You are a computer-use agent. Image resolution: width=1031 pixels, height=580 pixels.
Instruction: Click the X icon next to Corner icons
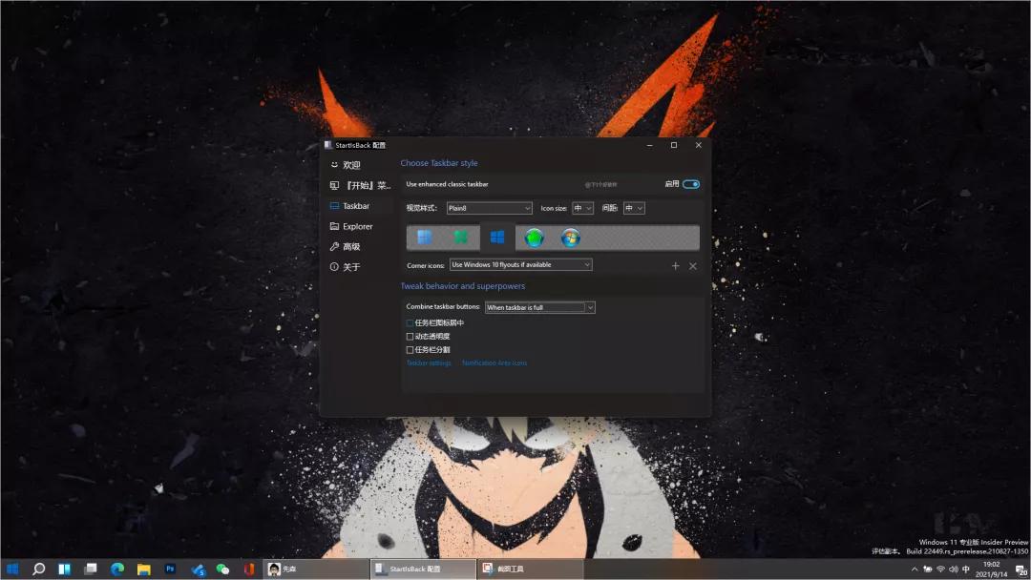(693, 266)
